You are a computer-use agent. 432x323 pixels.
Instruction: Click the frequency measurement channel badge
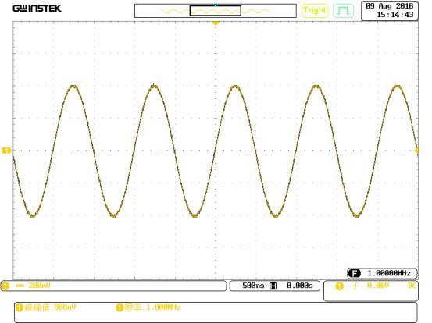pos(120,307)
